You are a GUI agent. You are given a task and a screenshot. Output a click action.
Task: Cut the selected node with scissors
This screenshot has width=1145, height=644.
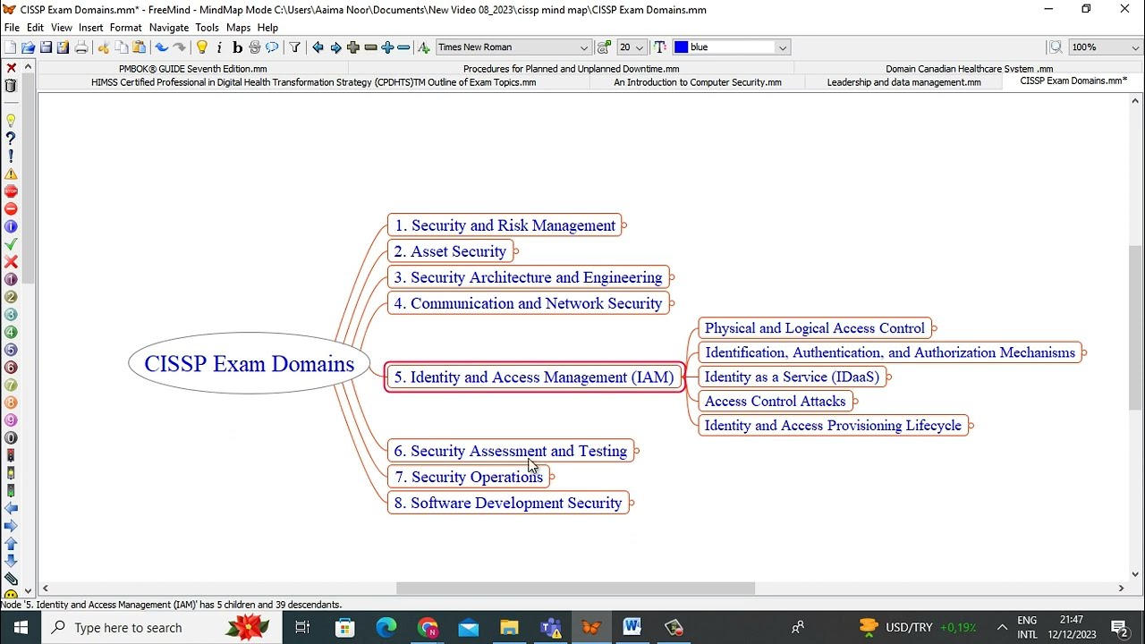point(104,47)
